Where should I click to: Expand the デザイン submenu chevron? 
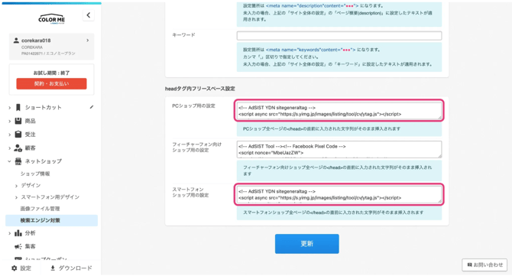coord(16,186)
